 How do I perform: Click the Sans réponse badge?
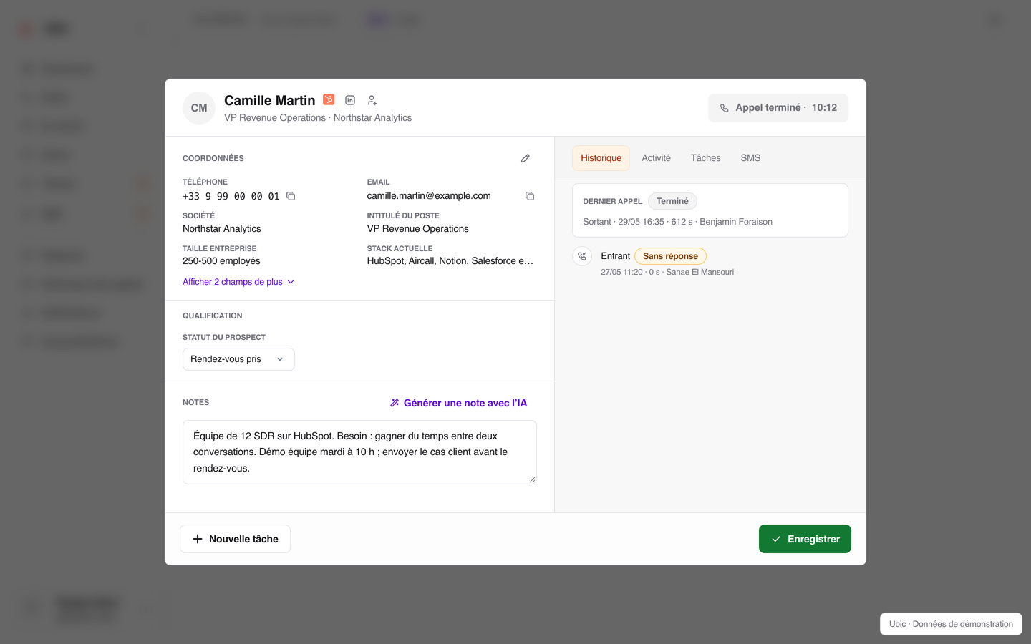point(670,256)
